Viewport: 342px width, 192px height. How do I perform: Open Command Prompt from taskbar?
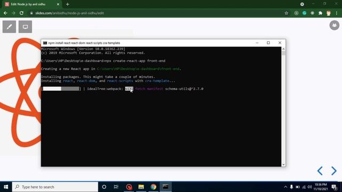(166, 187)
